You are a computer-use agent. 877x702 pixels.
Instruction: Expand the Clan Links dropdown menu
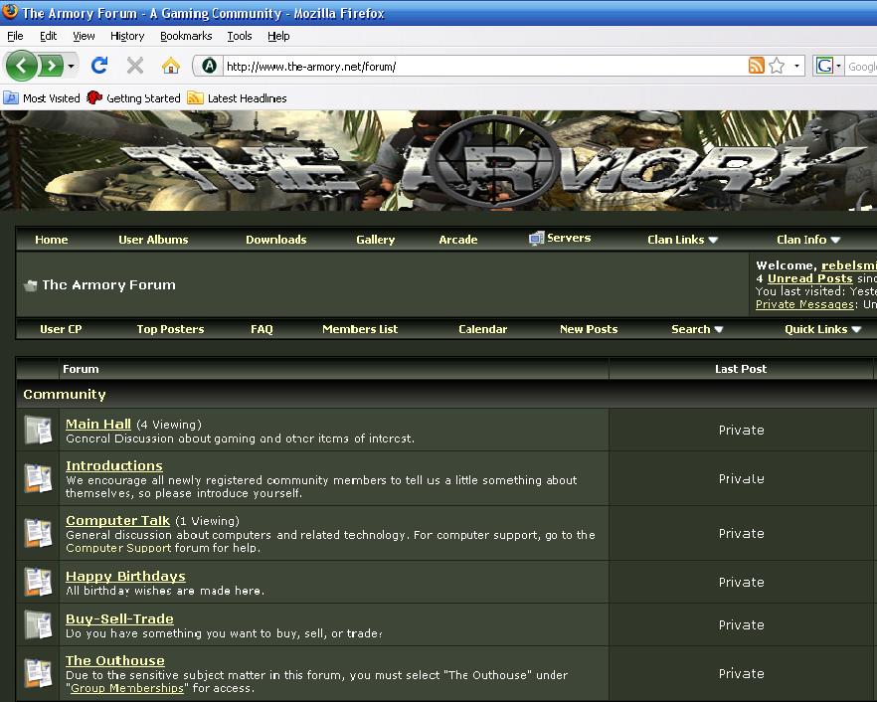[682, 240]
